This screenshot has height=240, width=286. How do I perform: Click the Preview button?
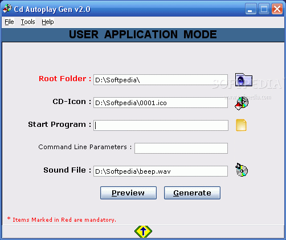point(128,193)
